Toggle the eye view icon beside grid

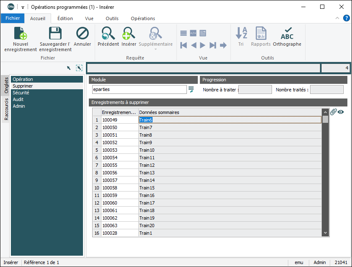341,112
